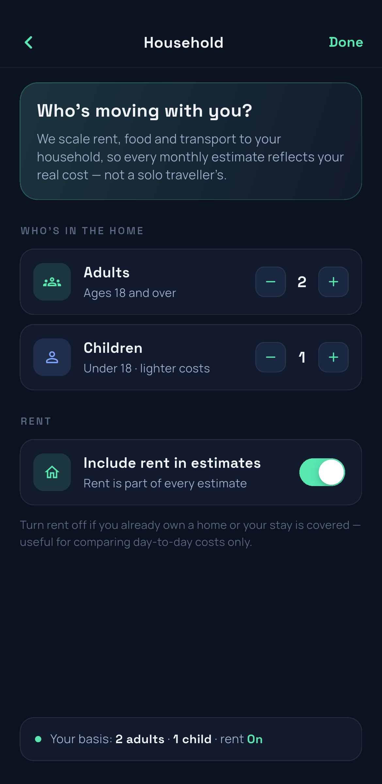Decrease the Adults count with minus

271,282
